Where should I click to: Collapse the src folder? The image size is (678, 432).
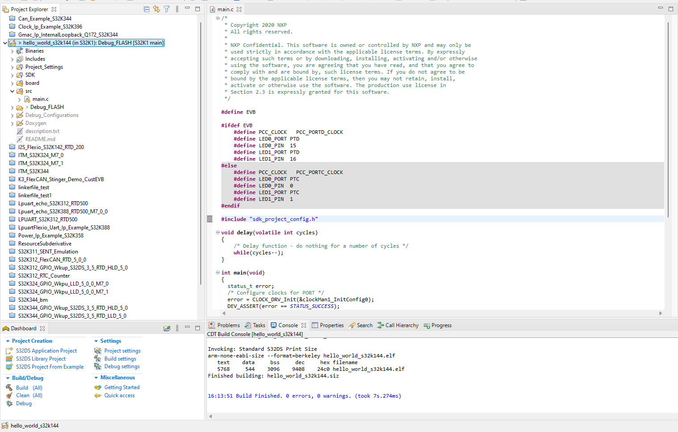click(x=12, y=91)
